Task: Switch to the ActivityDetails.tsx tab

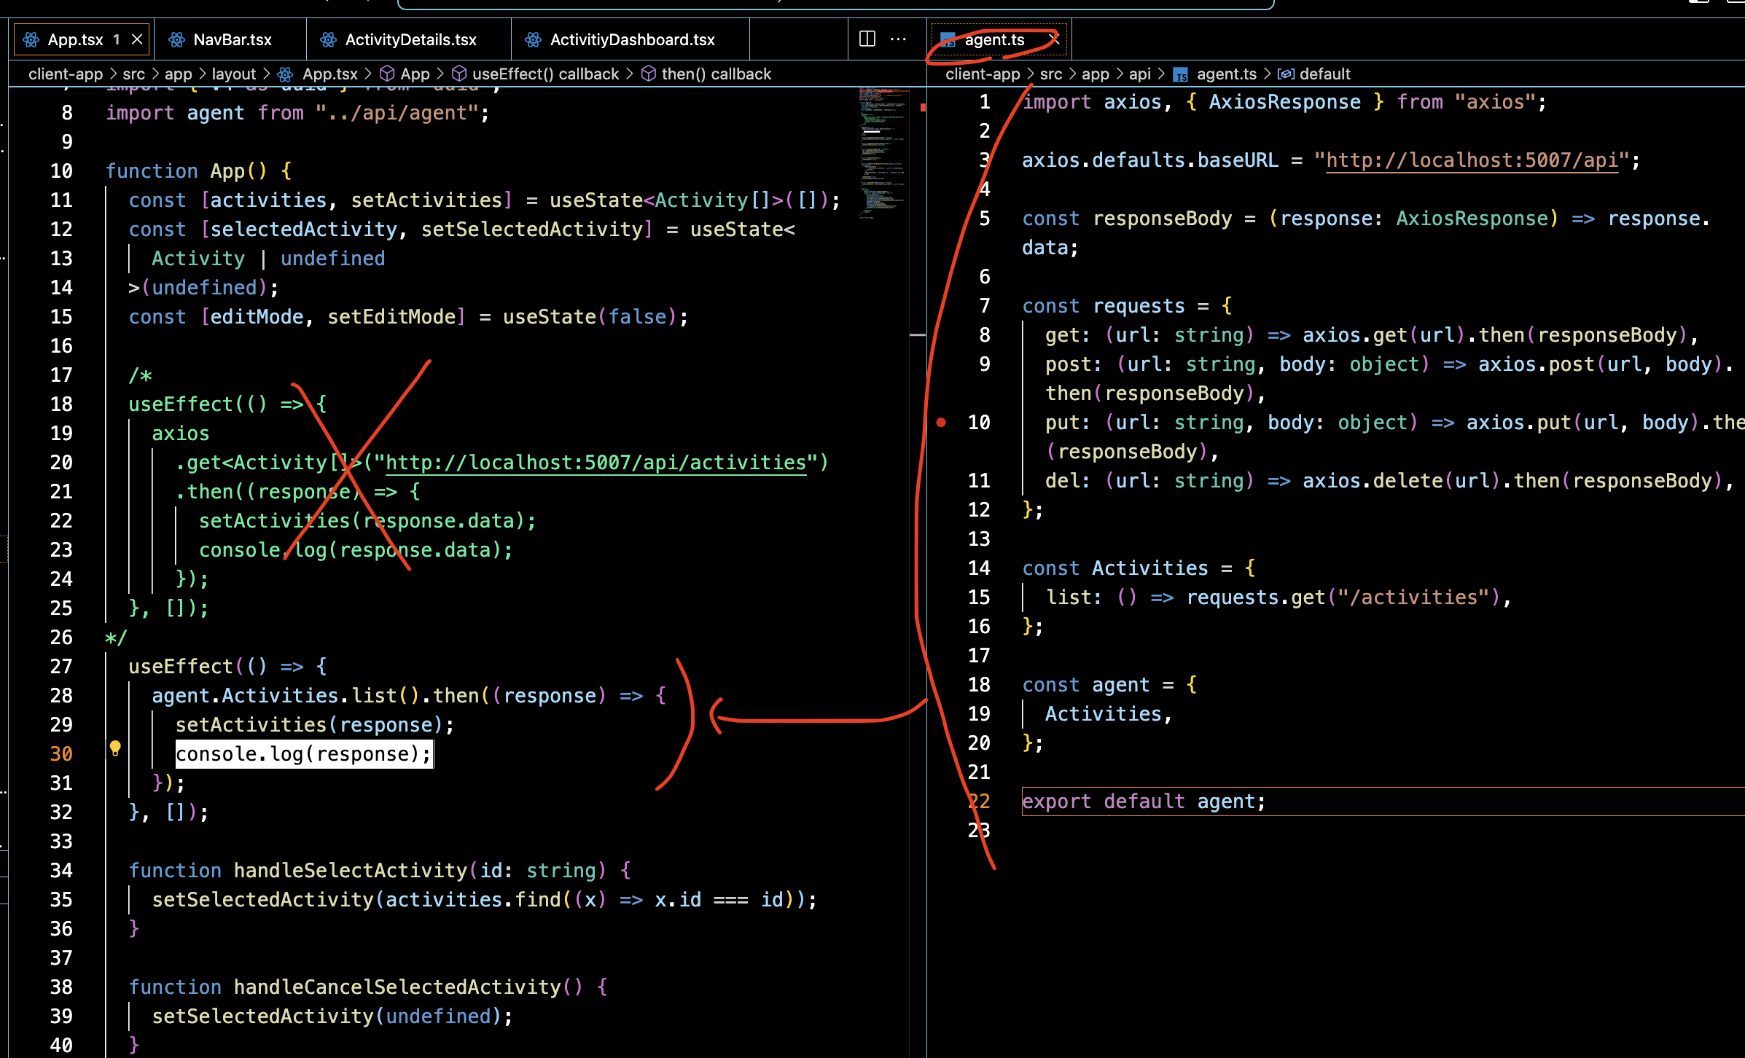Action: coord(410,39)
